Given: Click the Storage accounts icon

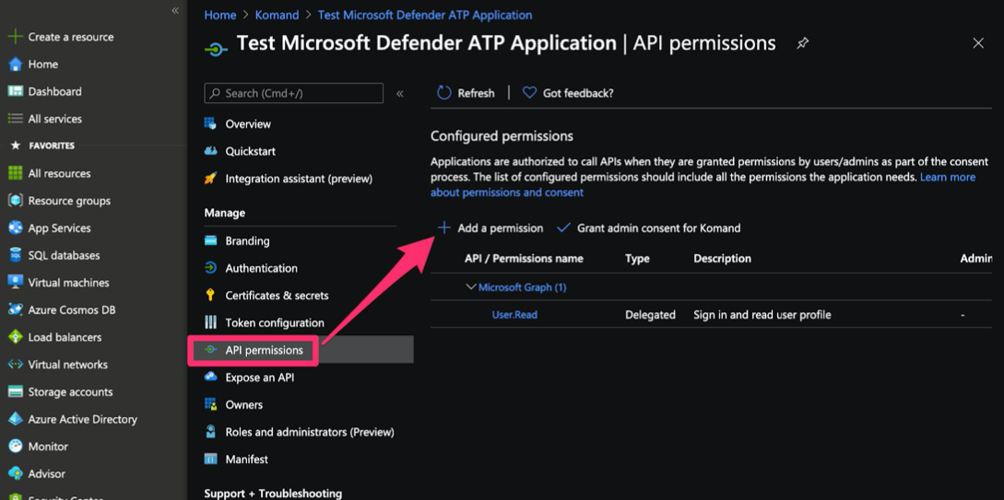Looking at the screenshot, I should [16, 392].
